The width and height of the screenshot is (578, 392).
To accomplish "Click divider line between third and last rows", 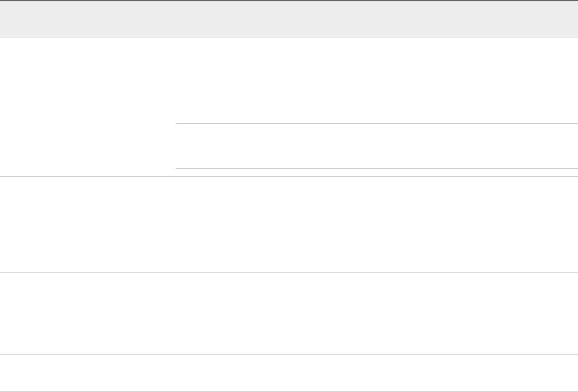I will [x=289, y=354].
